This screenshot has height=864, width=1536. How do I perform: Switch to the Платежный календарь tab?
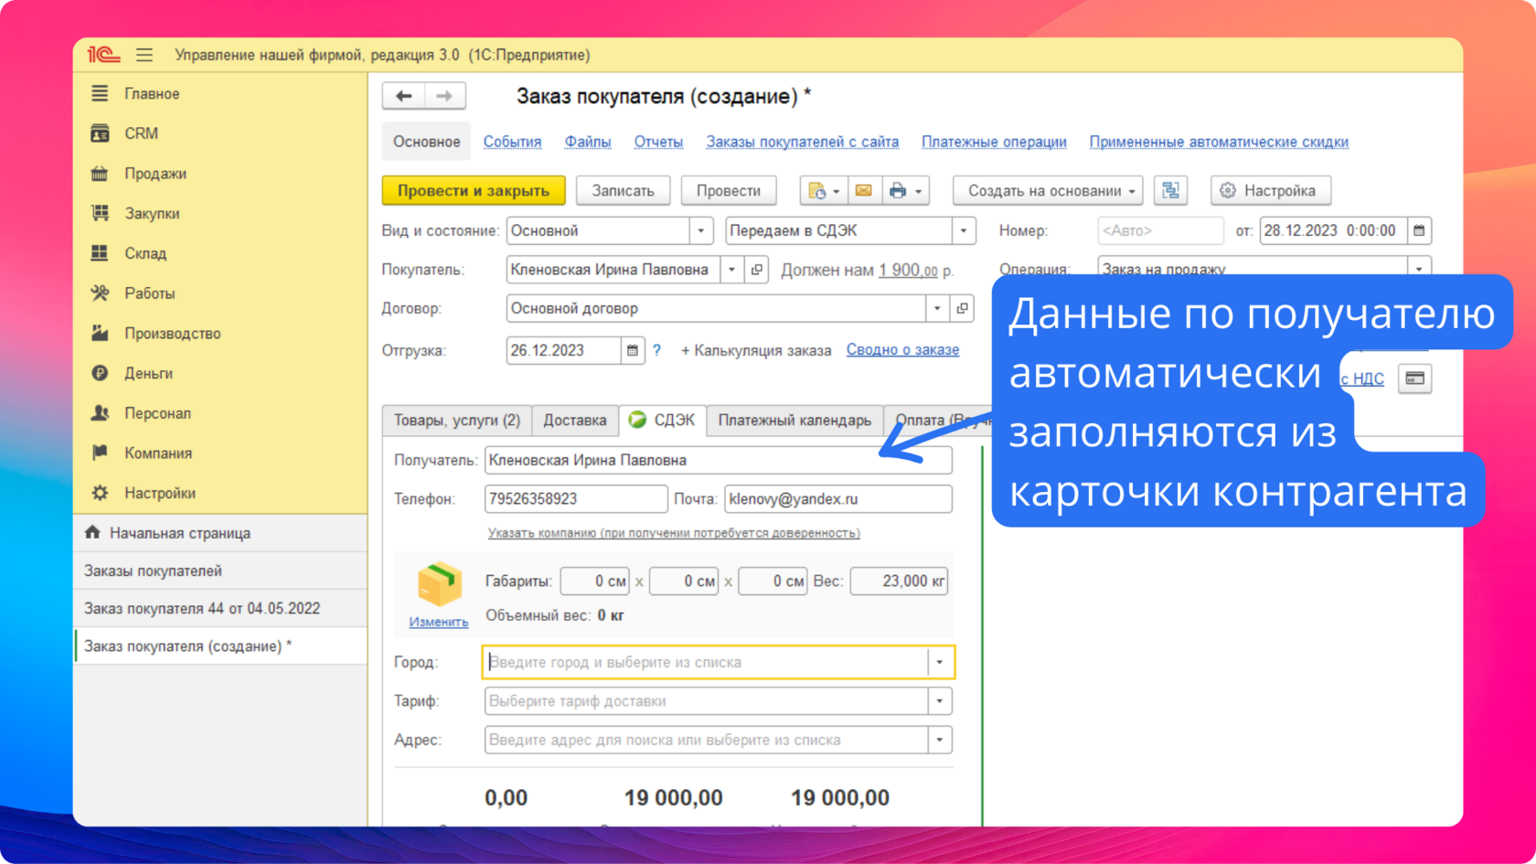[795, 421]
